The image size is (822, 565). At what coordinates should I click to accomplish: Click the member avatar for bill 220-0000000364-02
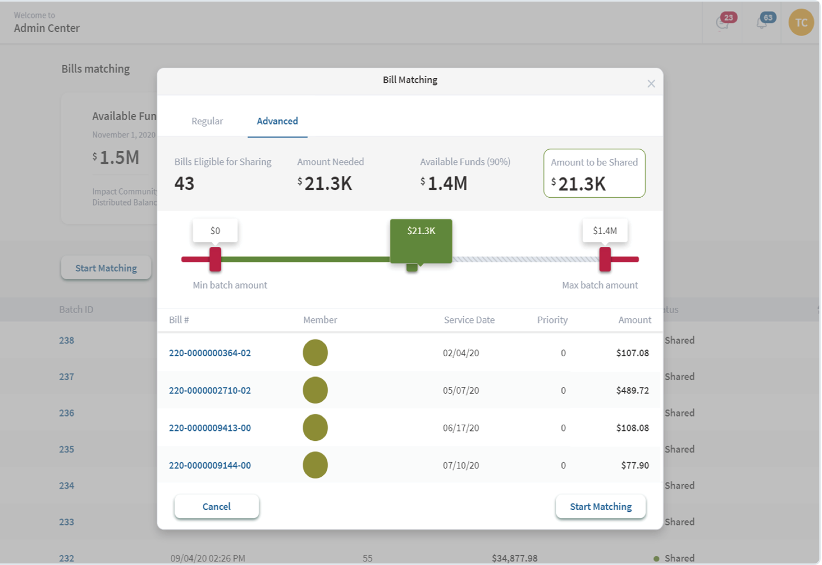[x=315, y=353]
